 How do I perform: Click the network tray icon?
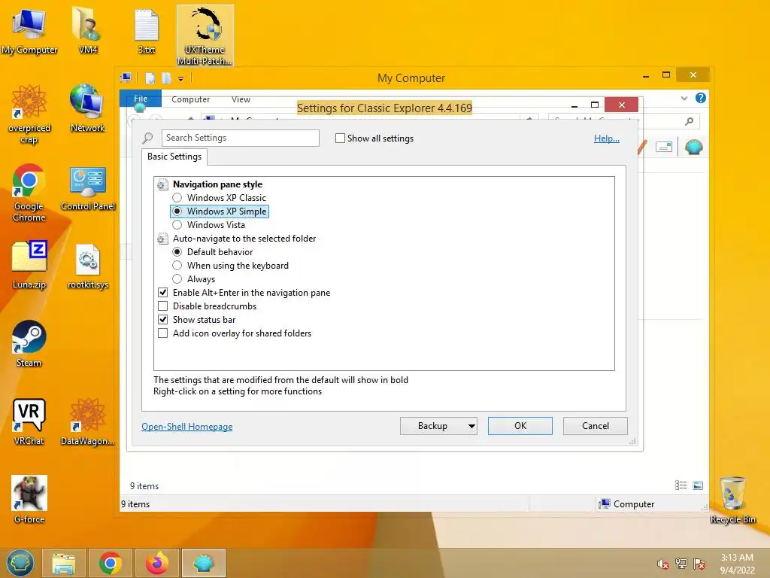click(x=681, y=564)
